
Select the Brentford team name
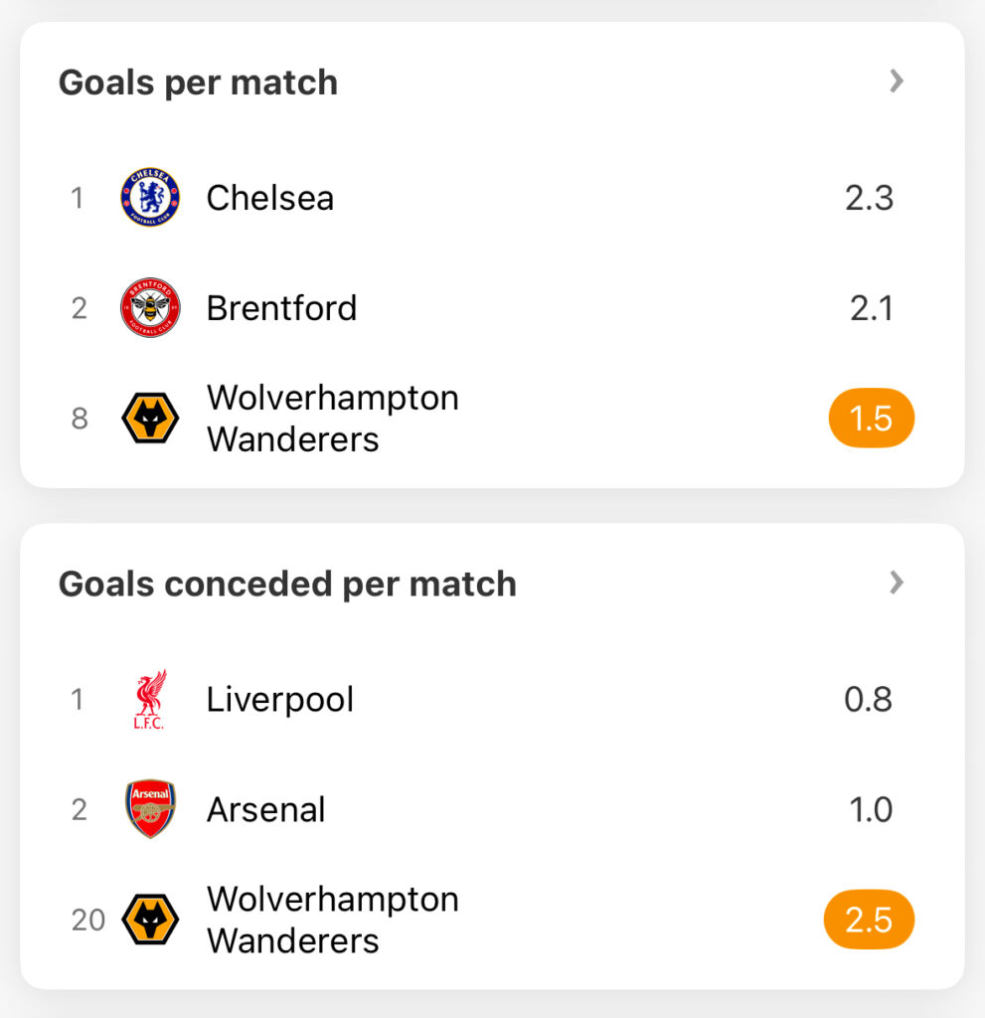[x=282, y=308]
